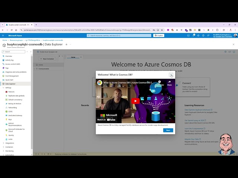Collapse the resource menu sidebar

(31, 52)
